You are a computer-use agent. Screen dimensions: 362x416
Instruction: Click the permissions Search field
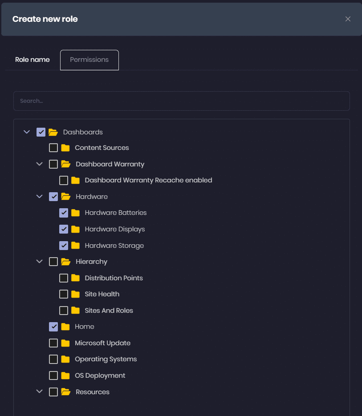coord(181,101)
